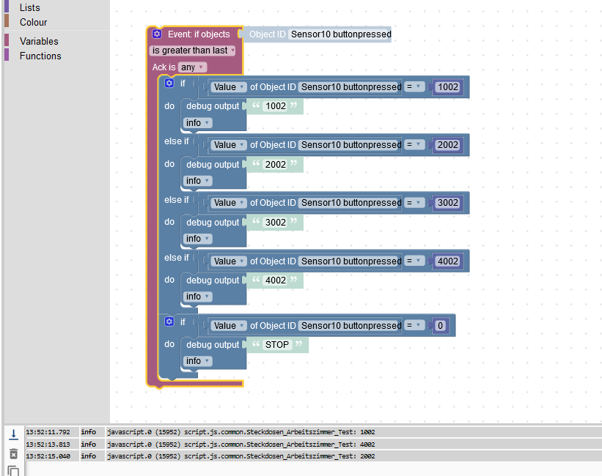Open Lists category in toolbox
This screenshot has height=476, width=602.
[30, 7]
